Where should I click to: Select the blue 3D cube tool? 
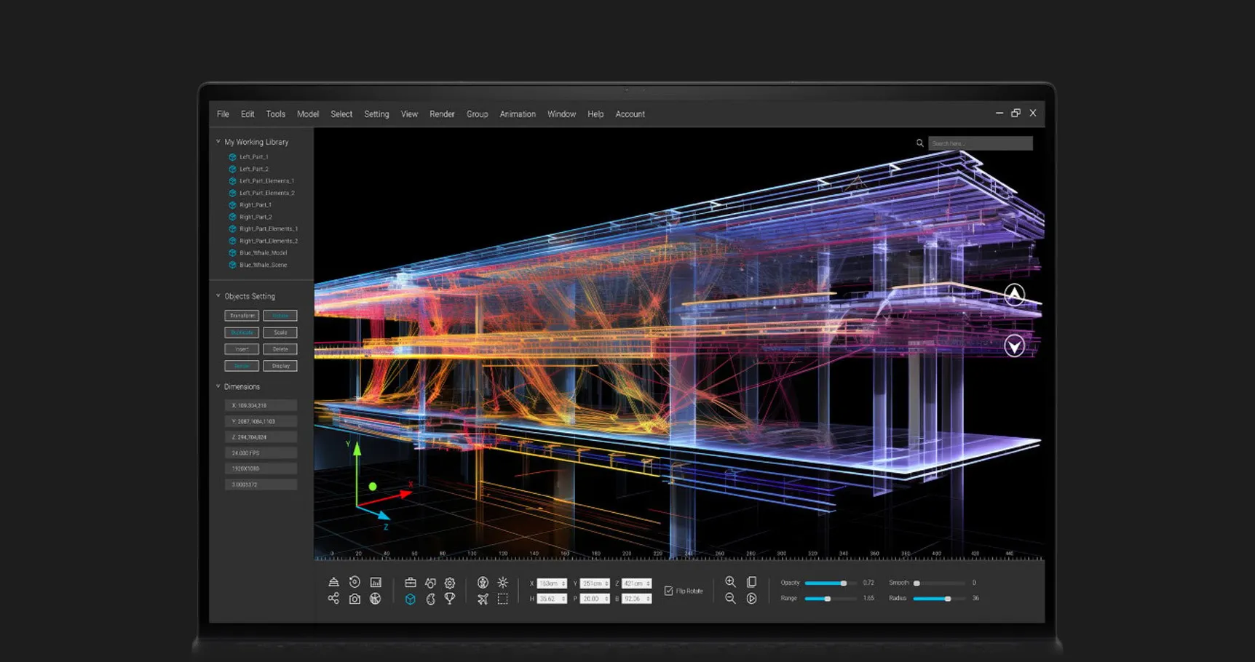[411, 599]
